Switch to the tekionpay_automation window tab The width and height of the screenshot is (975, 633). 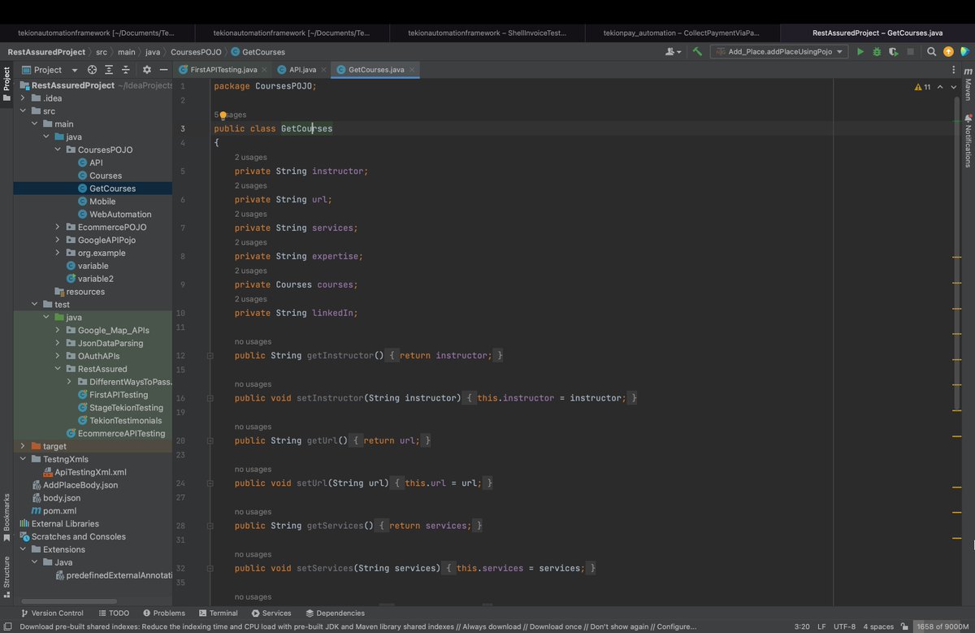tap(682, 33)
